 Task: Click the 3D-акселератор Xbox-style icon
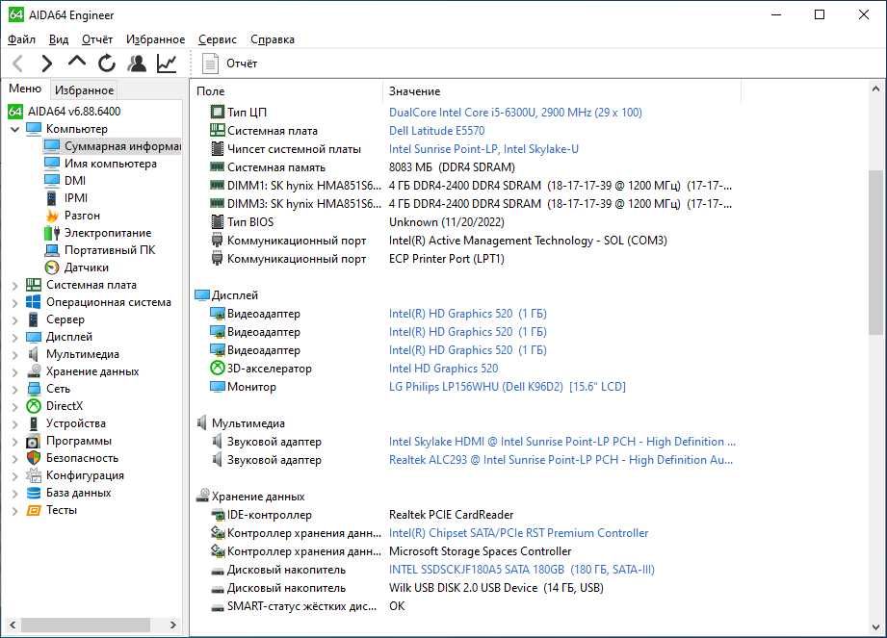click(x=218, y=369)
